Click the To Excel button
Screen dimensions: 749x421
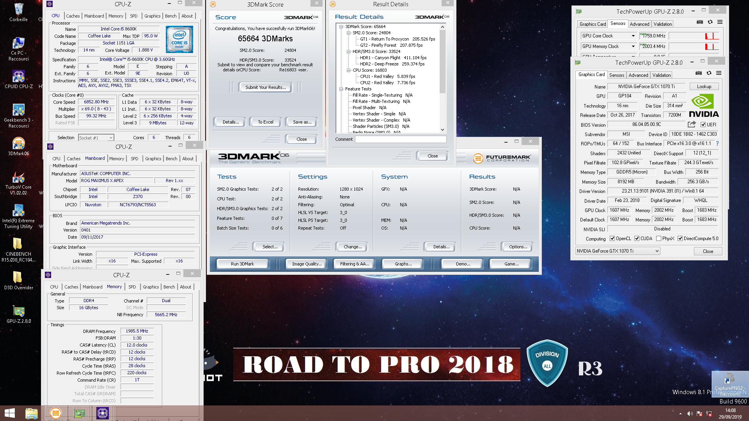pos(266,122)
